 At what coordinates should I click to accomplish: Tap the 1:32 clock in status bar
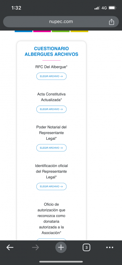(x=16, y=8)
